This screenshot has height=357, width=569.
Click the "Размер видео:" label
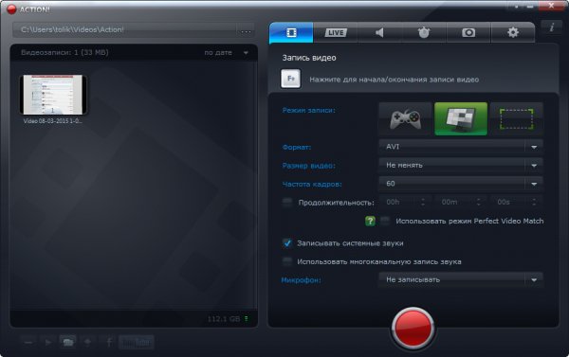(x=309, y=166)
